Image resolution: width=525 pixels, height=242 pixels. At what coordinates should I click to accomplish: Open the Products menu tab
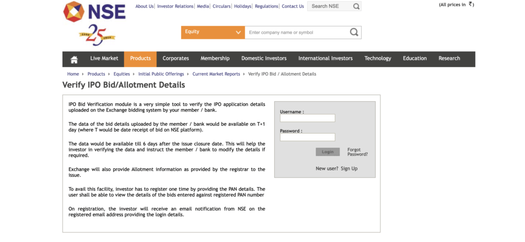pos(140,59)
